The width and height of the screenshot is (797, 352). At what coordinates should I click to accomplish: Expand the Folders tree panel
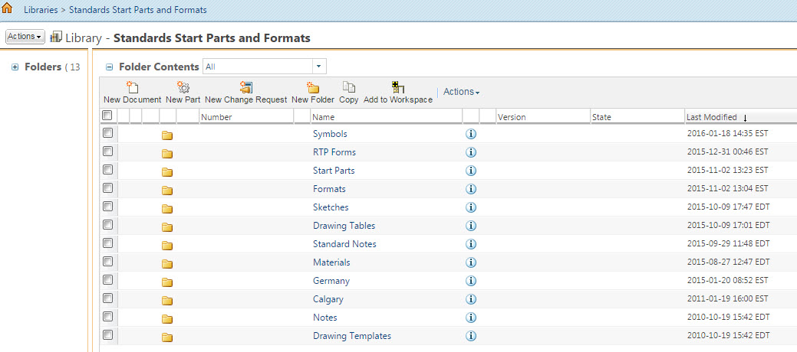(15, 67)
